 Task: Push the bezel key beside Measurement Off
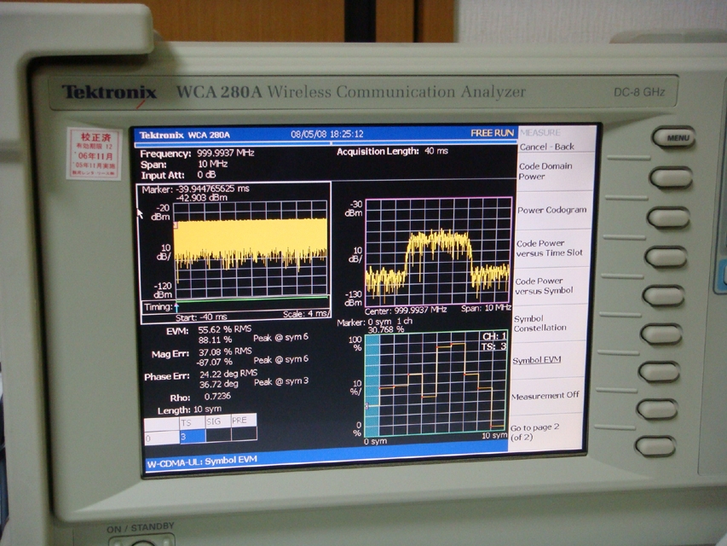click(657, 409)
